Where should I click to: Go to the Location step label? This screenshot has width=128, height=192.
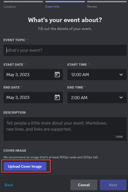10,7
